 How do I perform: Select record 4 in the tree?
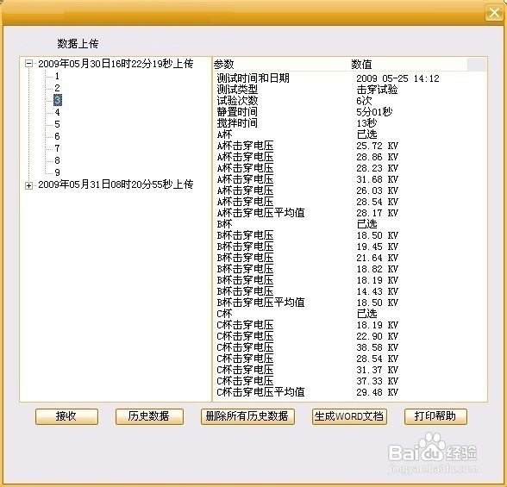(57, 112)
